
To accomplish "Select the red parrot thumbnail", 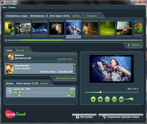I will click(138, 28).
